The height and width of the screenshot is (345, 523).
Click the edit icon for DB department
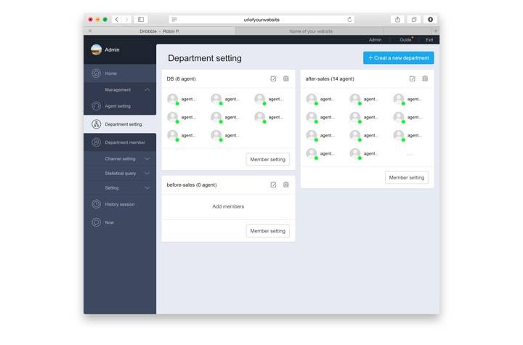(x=273, y=78)
